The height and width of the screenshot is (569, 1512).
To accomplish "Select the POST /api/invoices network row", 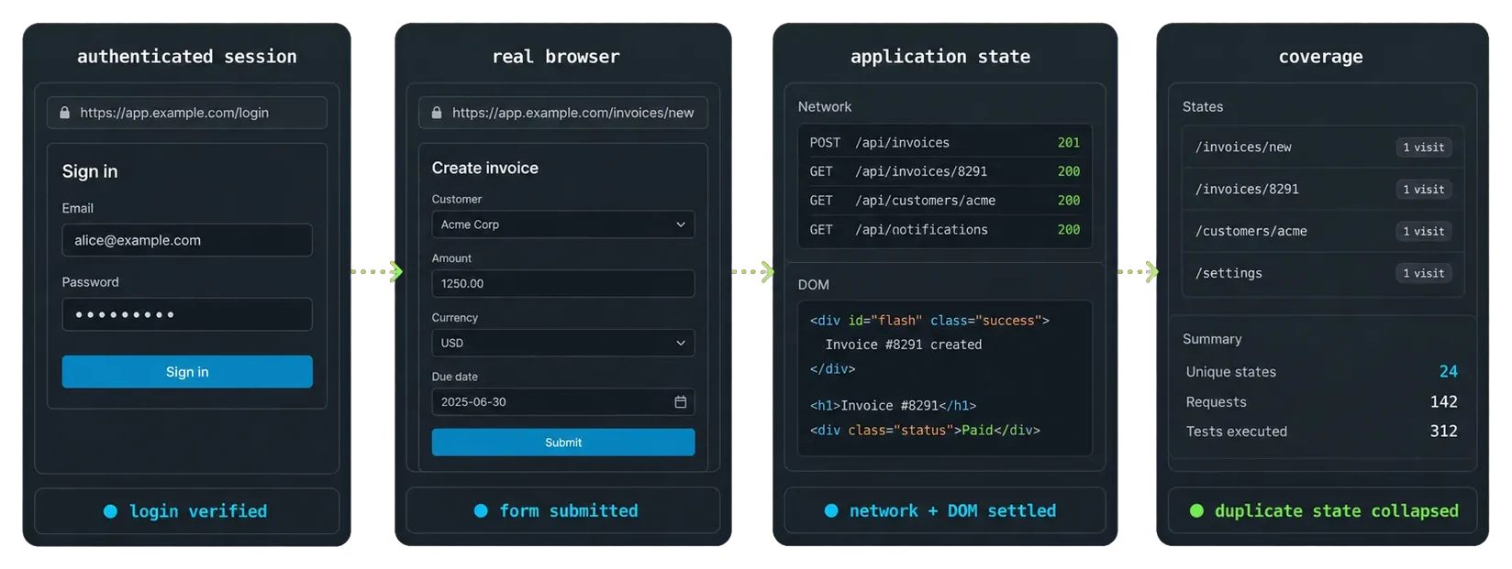I will pyautogui.click(x=945, y=143).
